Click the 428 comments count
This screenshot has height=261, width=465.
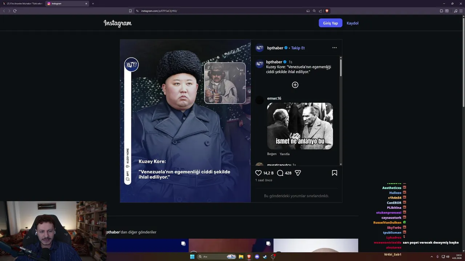click(288, 173)
